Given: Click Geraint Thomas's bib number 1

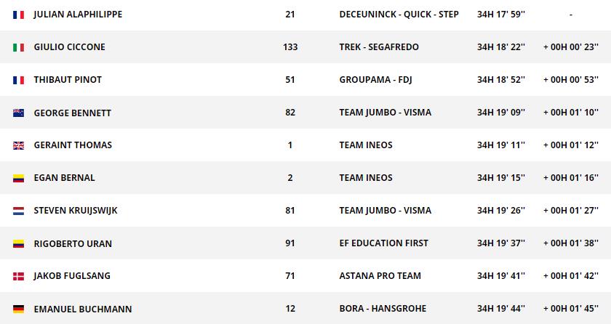Looking at the screenshot, I should [x=290, y=145].
